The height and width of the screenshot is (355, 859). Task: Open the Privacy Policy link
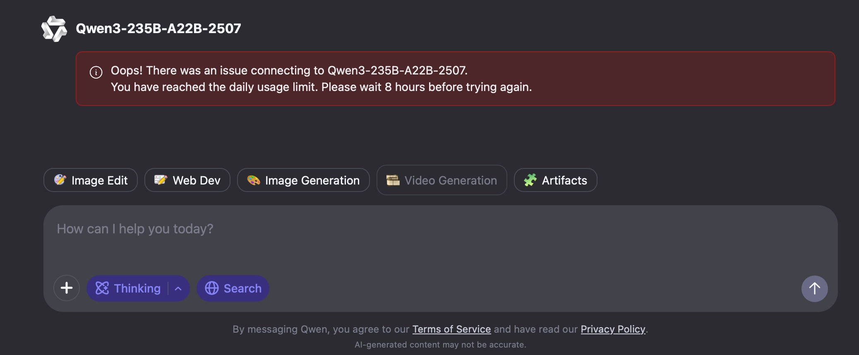[x=613, y=329]
